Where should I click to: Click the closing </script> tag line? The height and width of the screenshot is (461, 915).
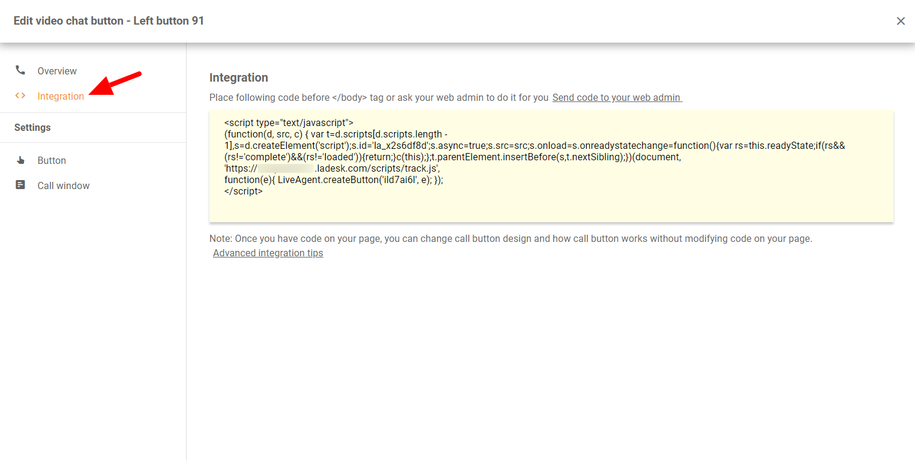click(x=243, y=191)
